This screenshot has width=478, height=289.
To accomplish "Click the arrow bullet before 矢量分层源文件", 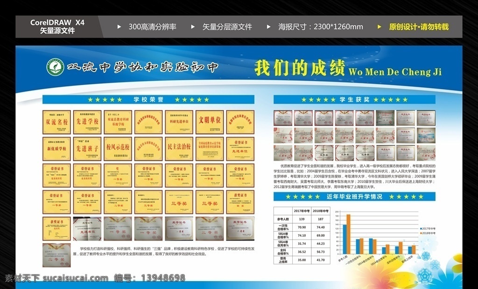I will [193, 27].
